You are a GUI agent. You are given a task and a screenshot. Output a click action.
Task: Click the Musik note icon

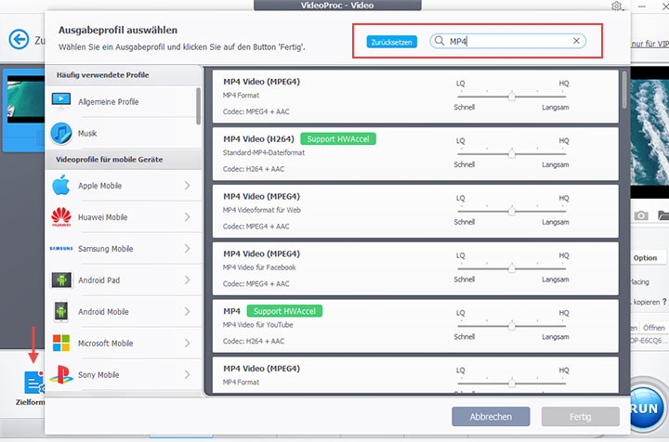coord(61,133)
